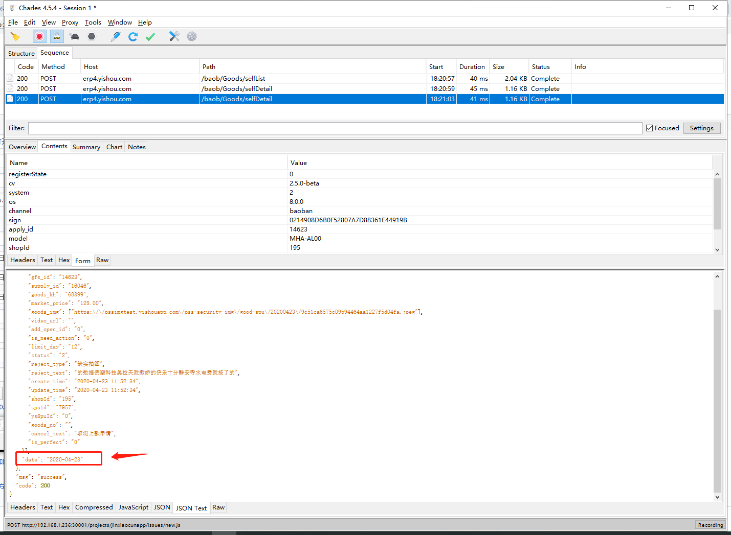Select response JSON Text tab

191,508
